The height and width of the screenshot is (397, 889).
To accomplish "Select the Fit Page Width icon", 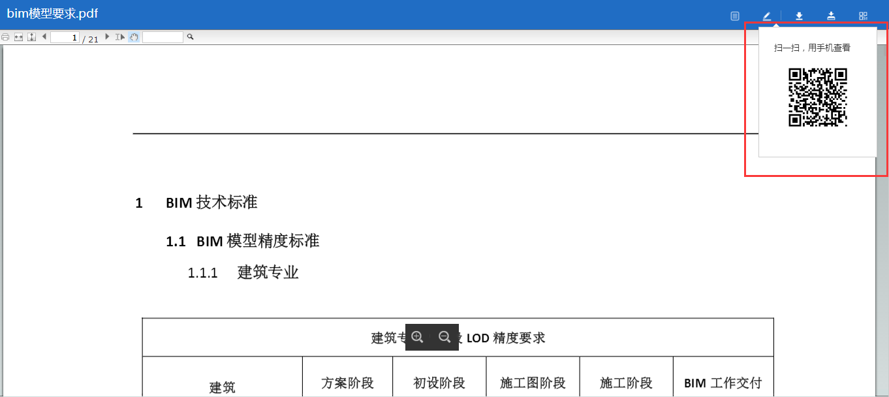I will click(19, 37).
